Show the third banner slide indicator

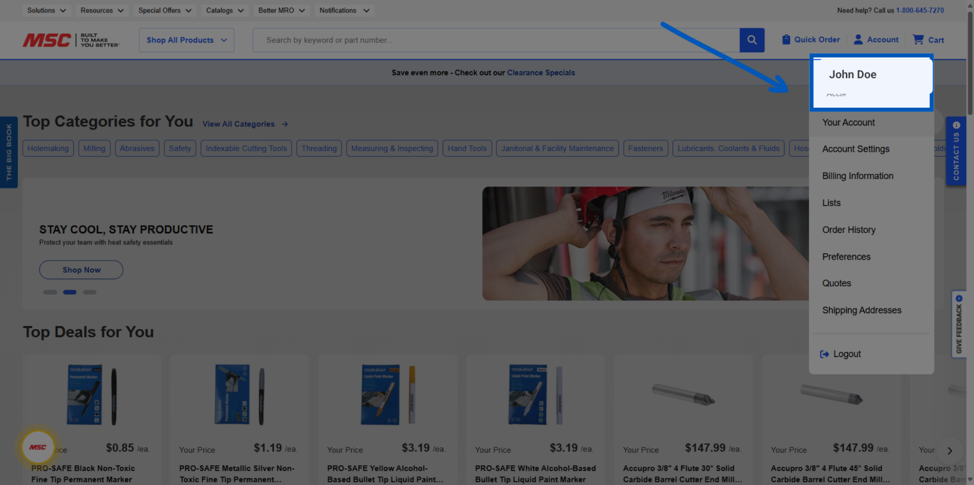[x=89, y=292]
